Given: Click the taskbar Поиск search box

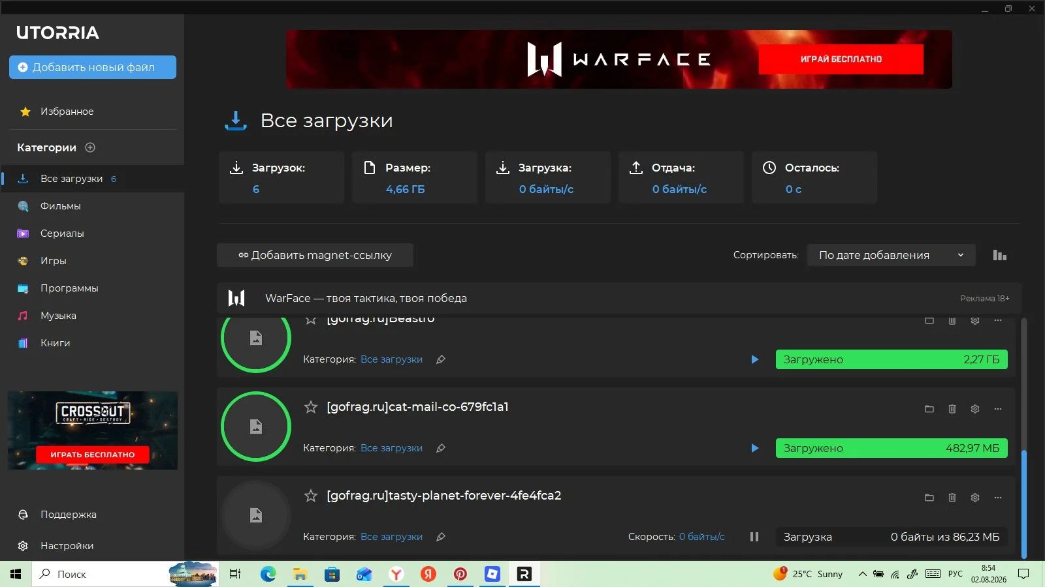Looking at the screenshot, I should tap(125, 574).
